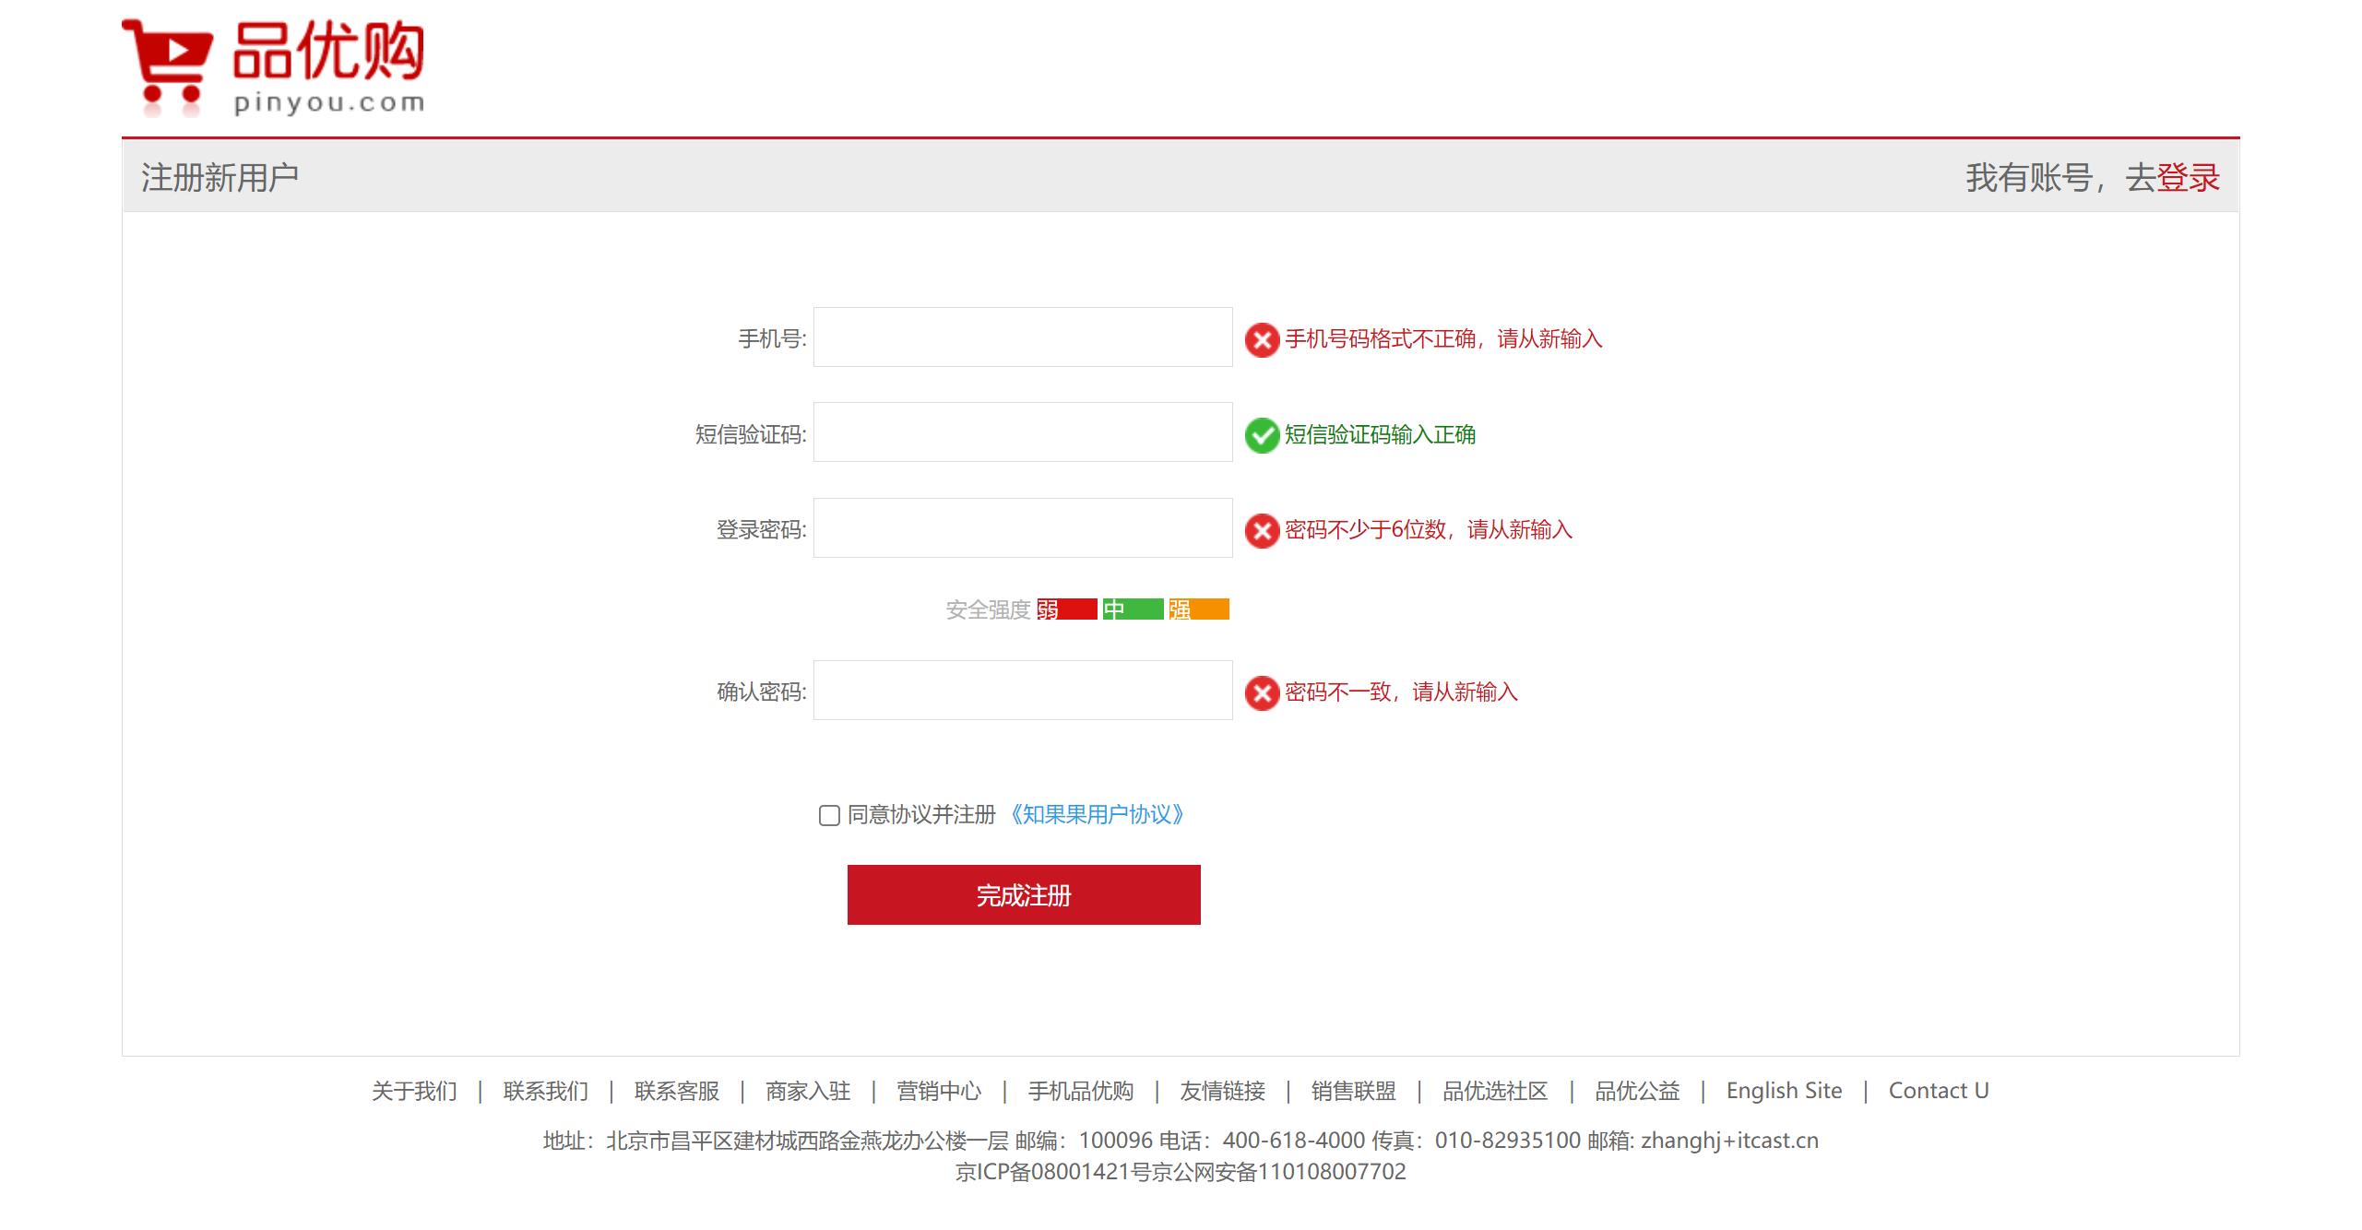Click the 联系客服 footer link
2362x1230 pixels.
676,1091
